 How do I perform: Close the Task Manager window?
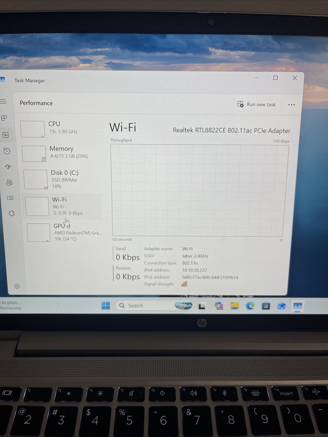click(295, 78)
